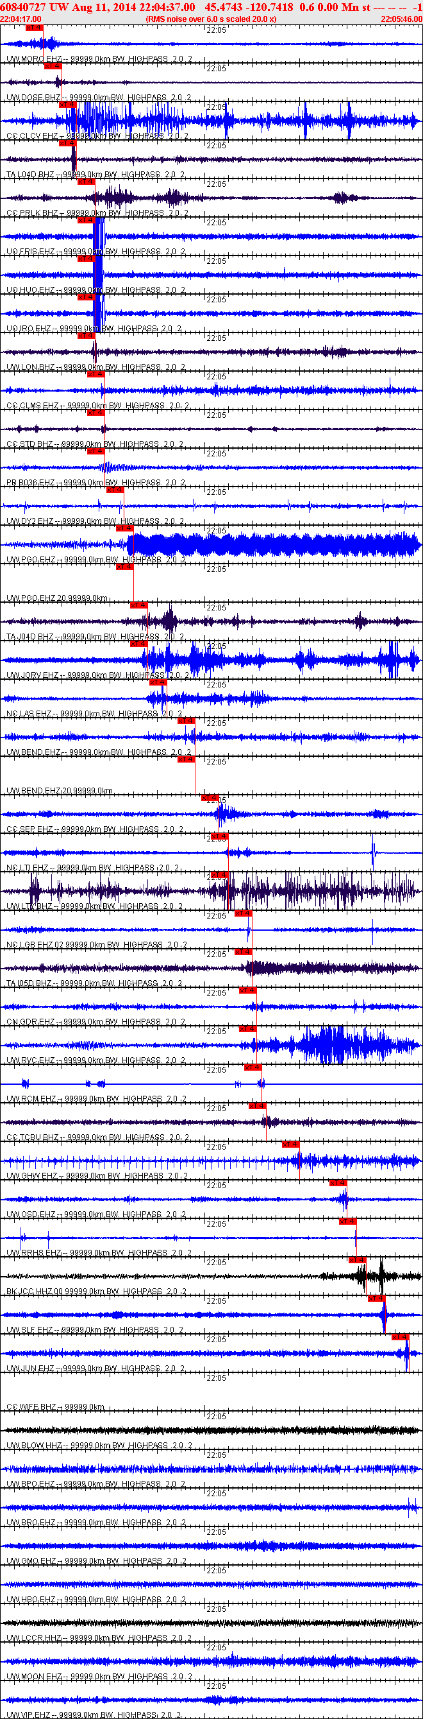Screen dimensions: 423x1719
Task: Click the red pick flag on the CC.SEP trace
Action: pos(210,798)
